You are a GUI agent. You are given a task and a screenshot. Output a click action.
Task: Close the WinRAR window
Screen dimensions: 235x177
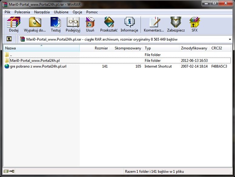pyautogui.click(x=226, y=3)
